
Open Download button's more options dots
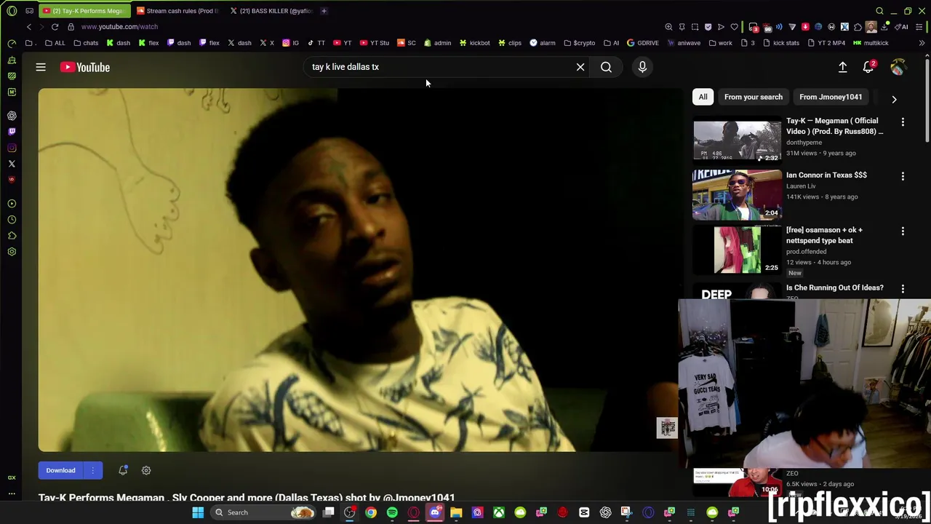(92, 470)
